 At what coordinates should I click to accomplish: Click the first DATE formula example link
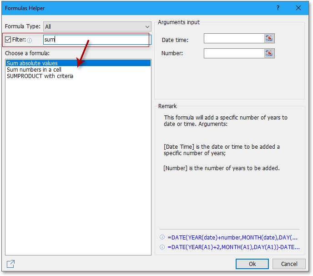232,238
